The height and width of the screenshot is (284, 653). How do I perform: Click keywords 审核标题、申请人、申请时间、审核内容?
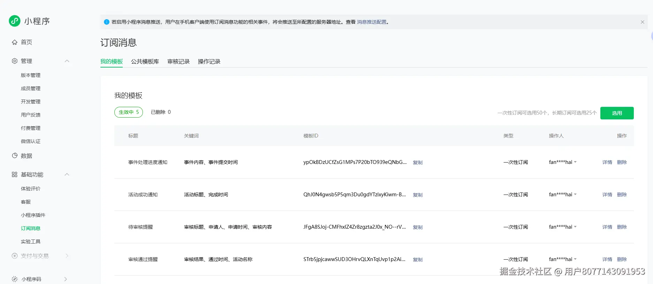tap(228, 227)
